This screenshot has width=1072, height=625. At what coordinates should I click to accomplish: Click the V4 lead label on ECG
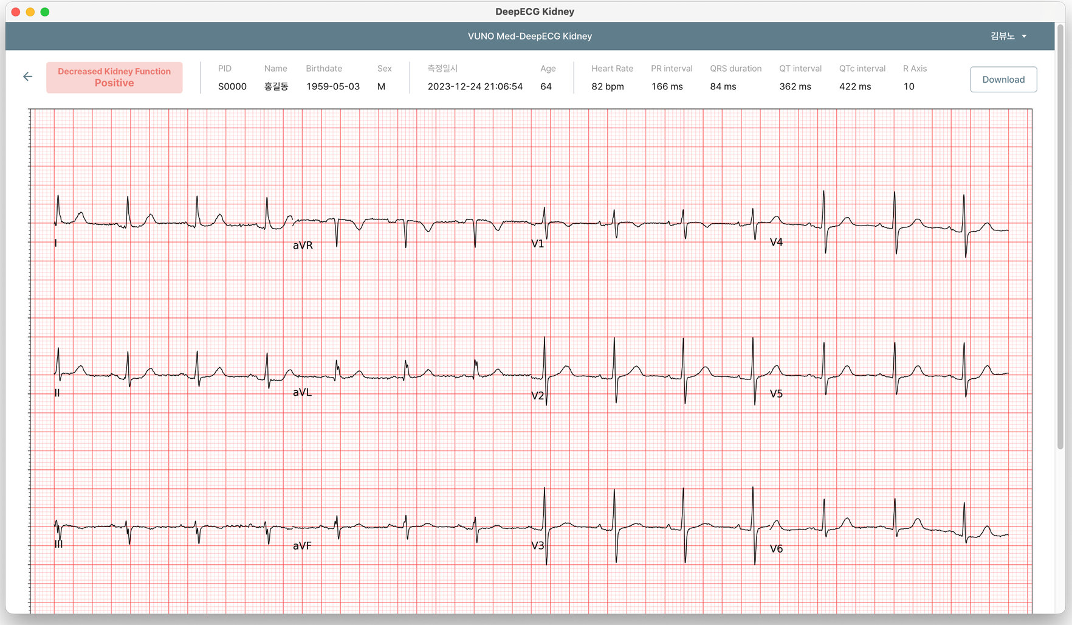[776, 243]
